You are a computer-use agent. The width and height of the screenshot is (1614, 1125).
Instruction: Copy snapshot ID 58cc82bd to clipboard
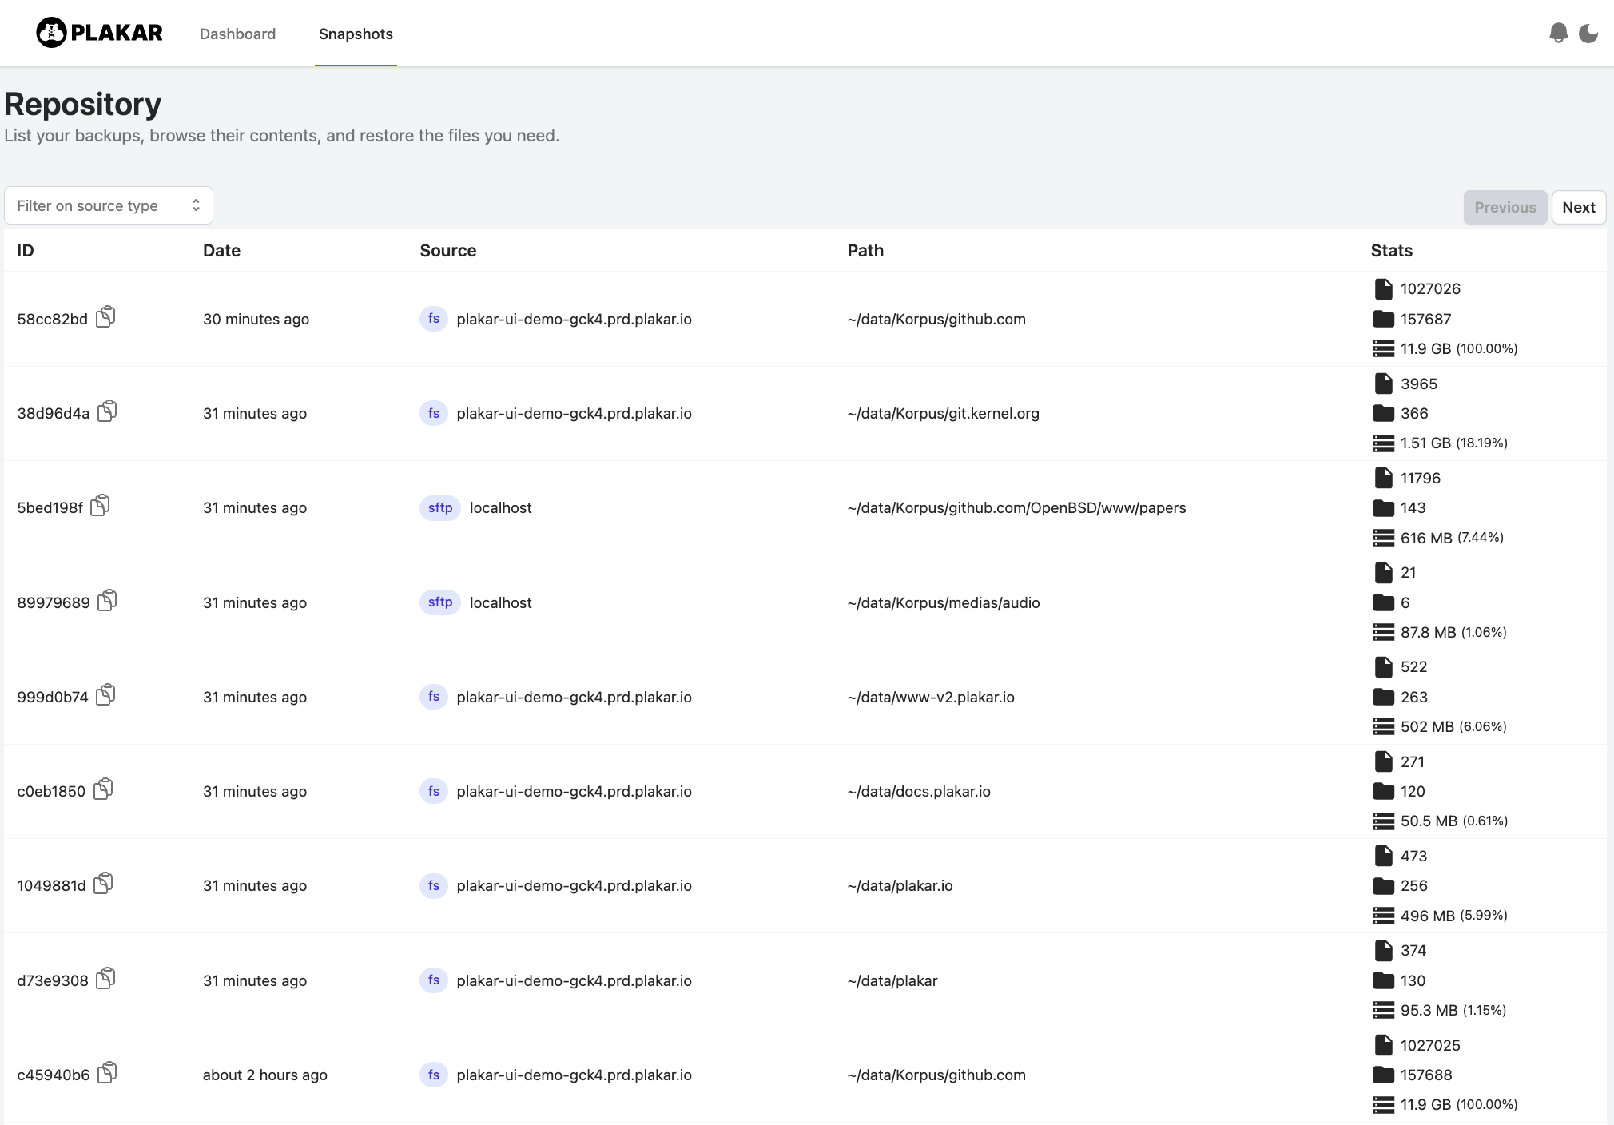[x=105, y=317]
